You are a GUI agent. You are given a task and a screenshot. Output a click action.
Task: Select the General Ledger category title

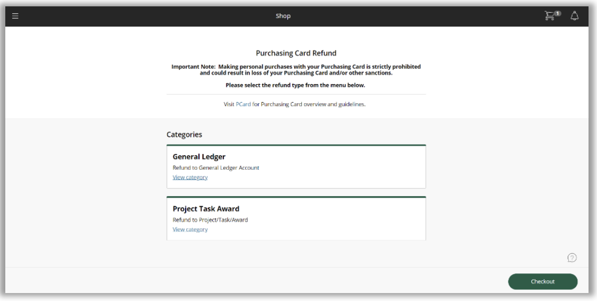pos(199,157)
